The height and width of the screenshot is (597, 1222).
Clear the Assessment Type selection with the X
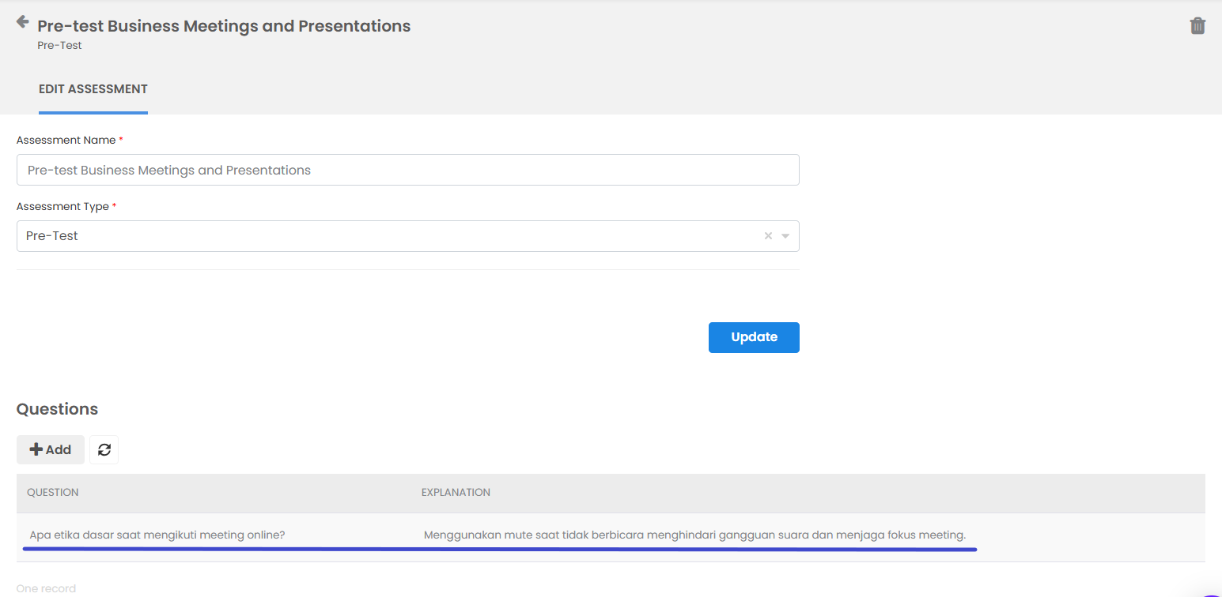767,236
